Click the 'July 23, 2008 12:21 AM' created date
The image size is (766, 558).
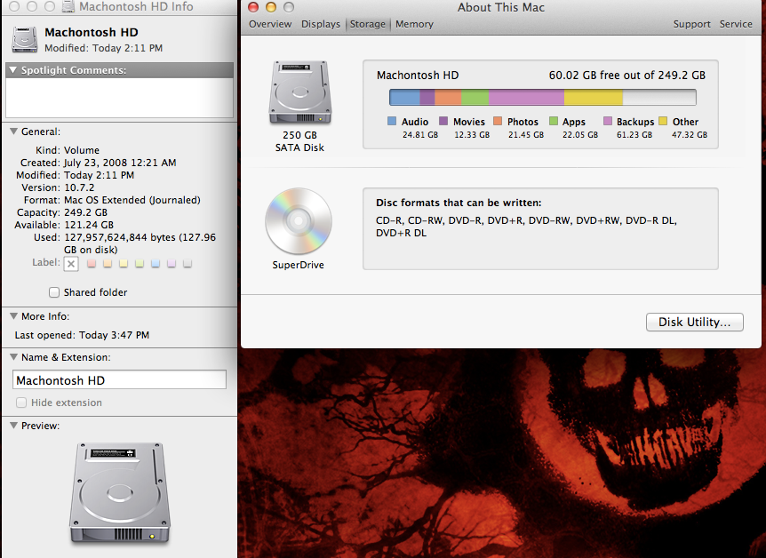[120, 163]
